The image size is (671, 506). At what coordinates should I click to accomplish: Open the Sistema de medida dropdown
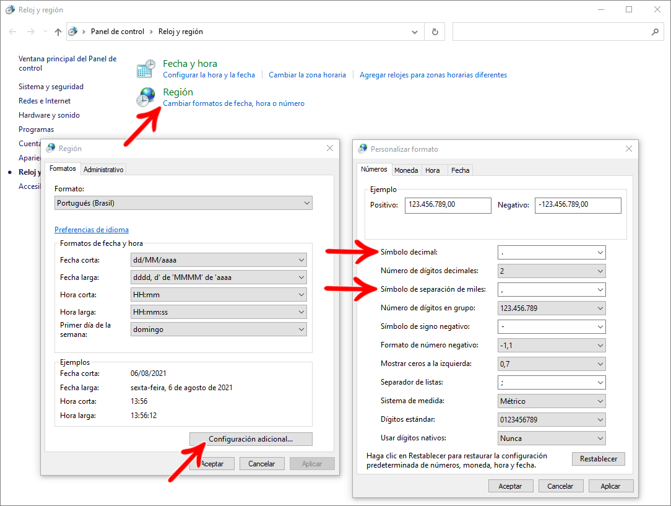[552, 401]
